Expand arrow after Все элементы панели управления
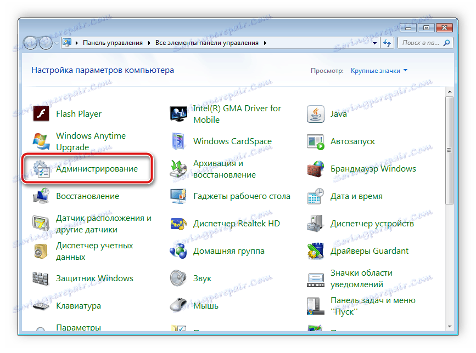Screen dimensions: 476x353 pyautogui.click(x=265, y=43)
